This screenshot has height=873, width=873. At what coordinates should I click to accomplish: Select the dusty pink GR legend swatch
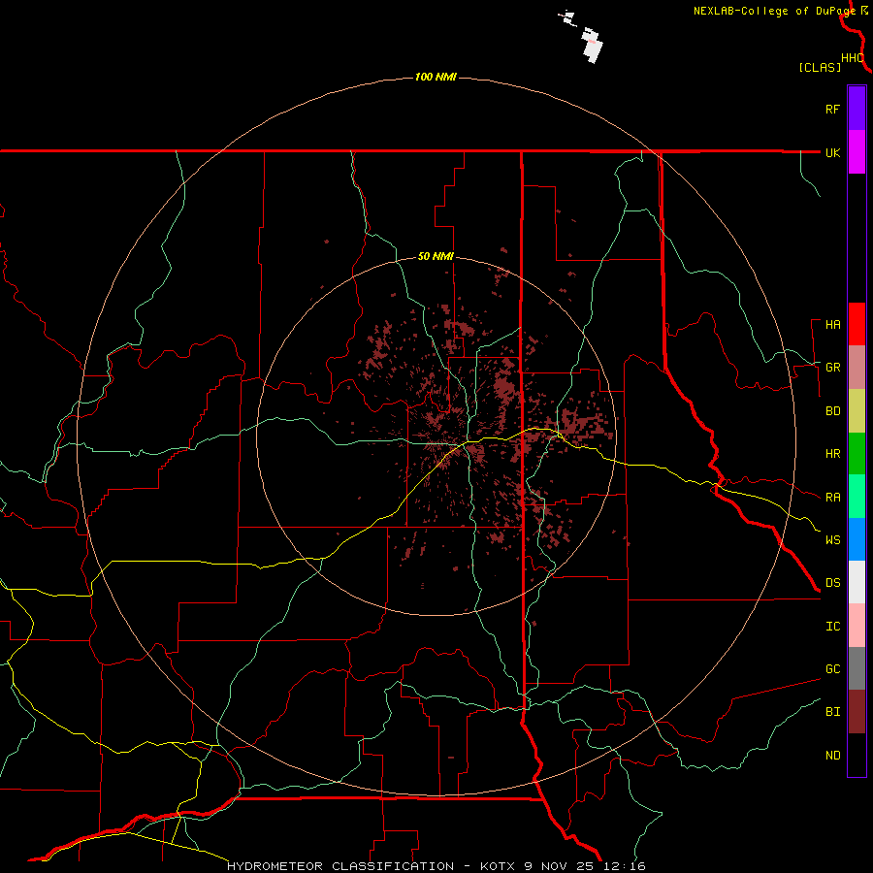point(857,368)
